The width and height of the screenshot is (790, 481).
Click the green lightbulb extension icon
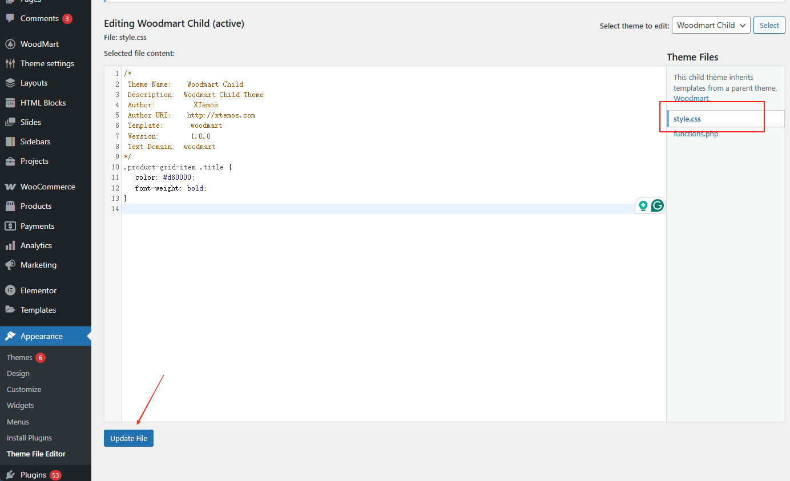643,206
